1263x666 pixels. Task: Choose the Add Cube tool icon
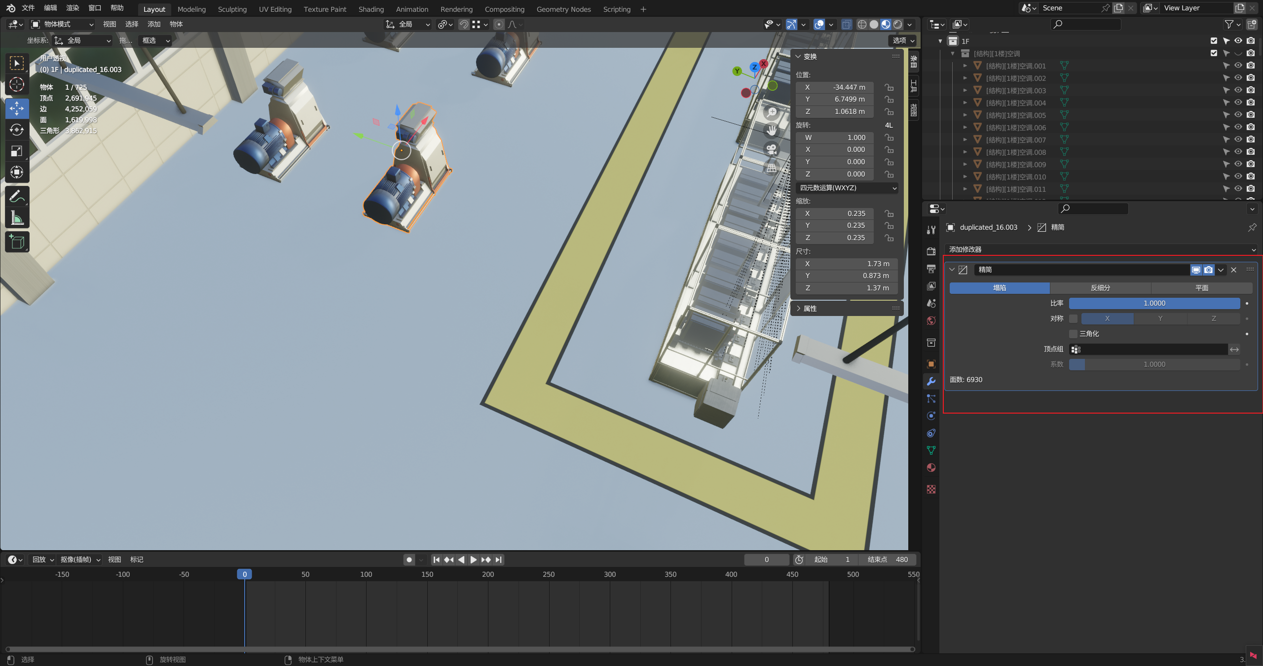pos(17,242)
